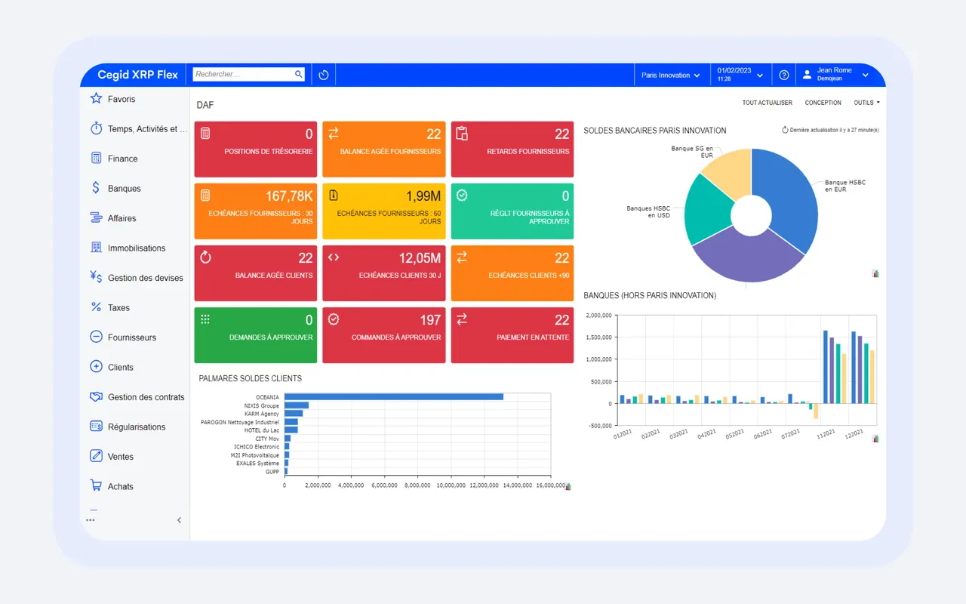Click the user profile avatar icon

(x=808, y=75)
